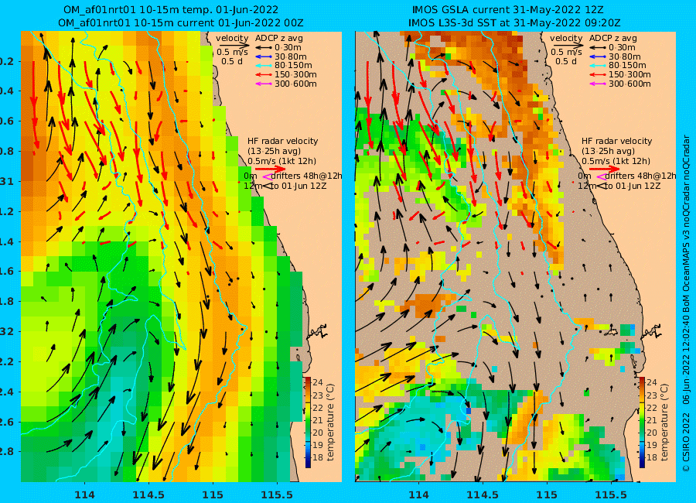The height and width of the screenshot is (503, 696).
Task: Click '150-300m' label in left legend
Action: (x=295, y=74)
